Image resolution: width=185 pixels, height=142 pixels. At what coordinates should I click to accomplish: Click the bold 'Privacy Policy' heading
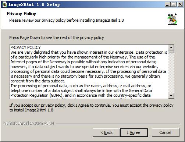click(21, 14)
